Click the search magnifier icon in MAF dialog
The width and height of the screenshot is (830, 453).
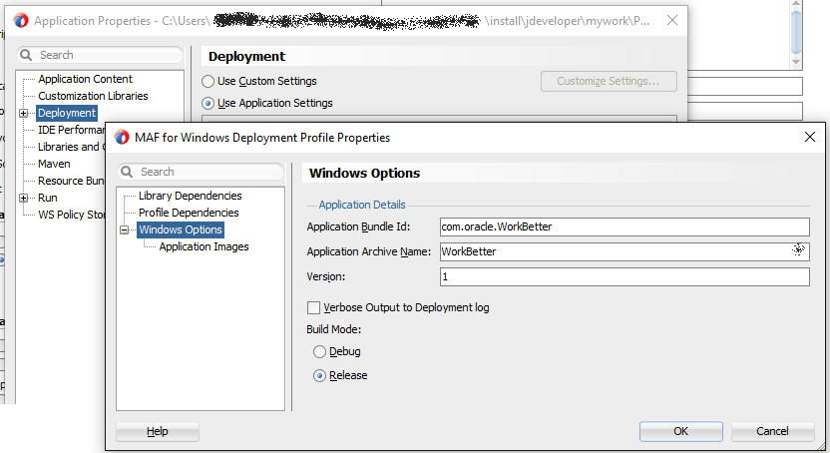tap(127, 172)
